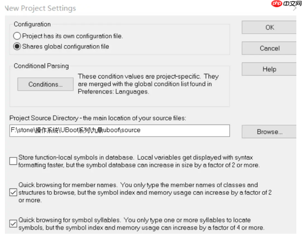302x236 pixels.
Task: Click the "Project Source Directory" caption text
Action: tap(98, 118)
